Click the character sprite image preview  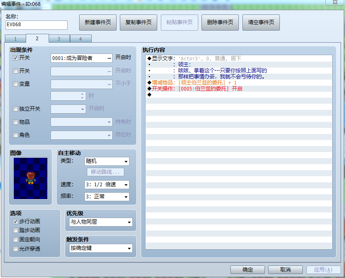(31, 178)
